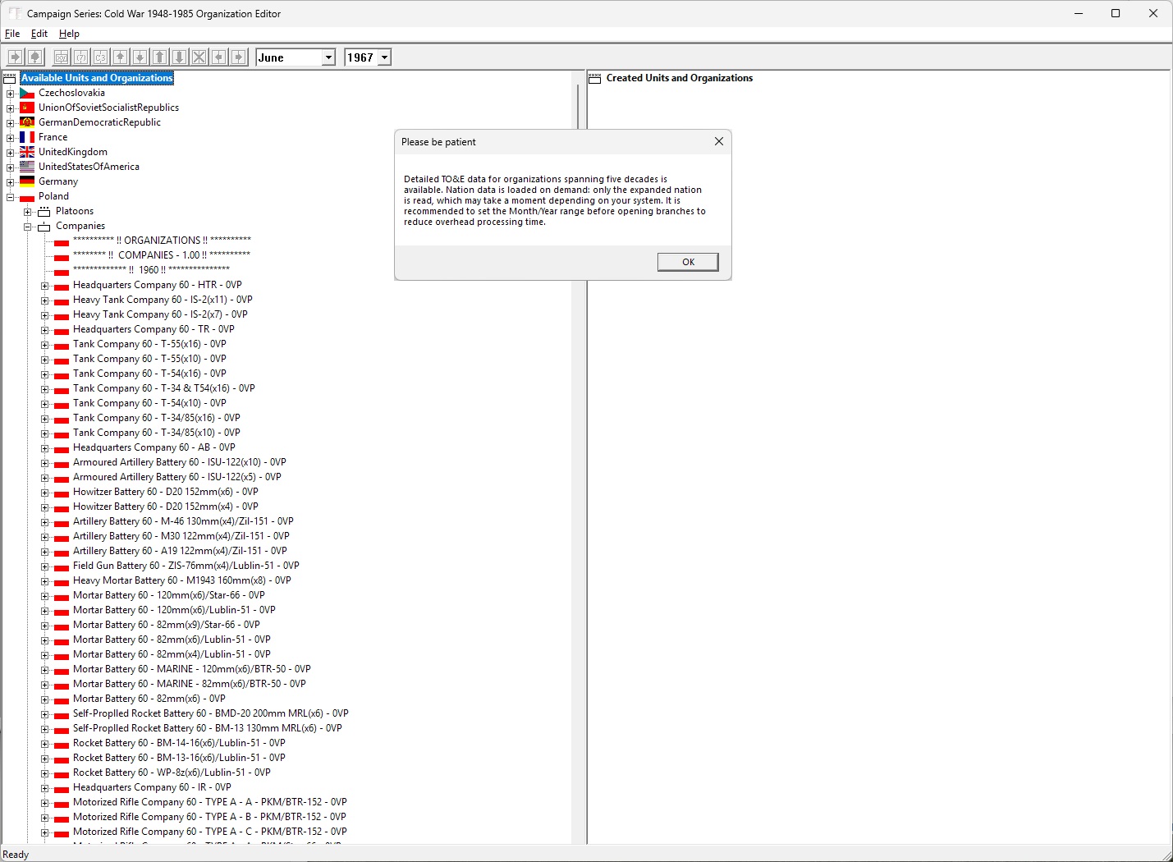Screen dimensions: 1173x862
Task: Click the Soviet Union flag icon
Action: pyautogui.click(x=27, y=108)
